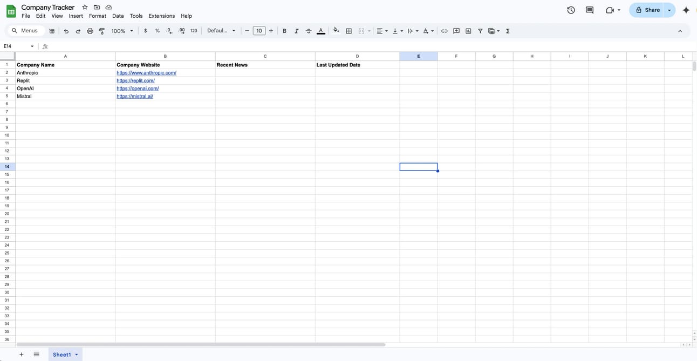Decrease font size with minus
Image resolution: width=697 pixels, height=361 pixels.
pyautogui.click(x=247, y=31)
